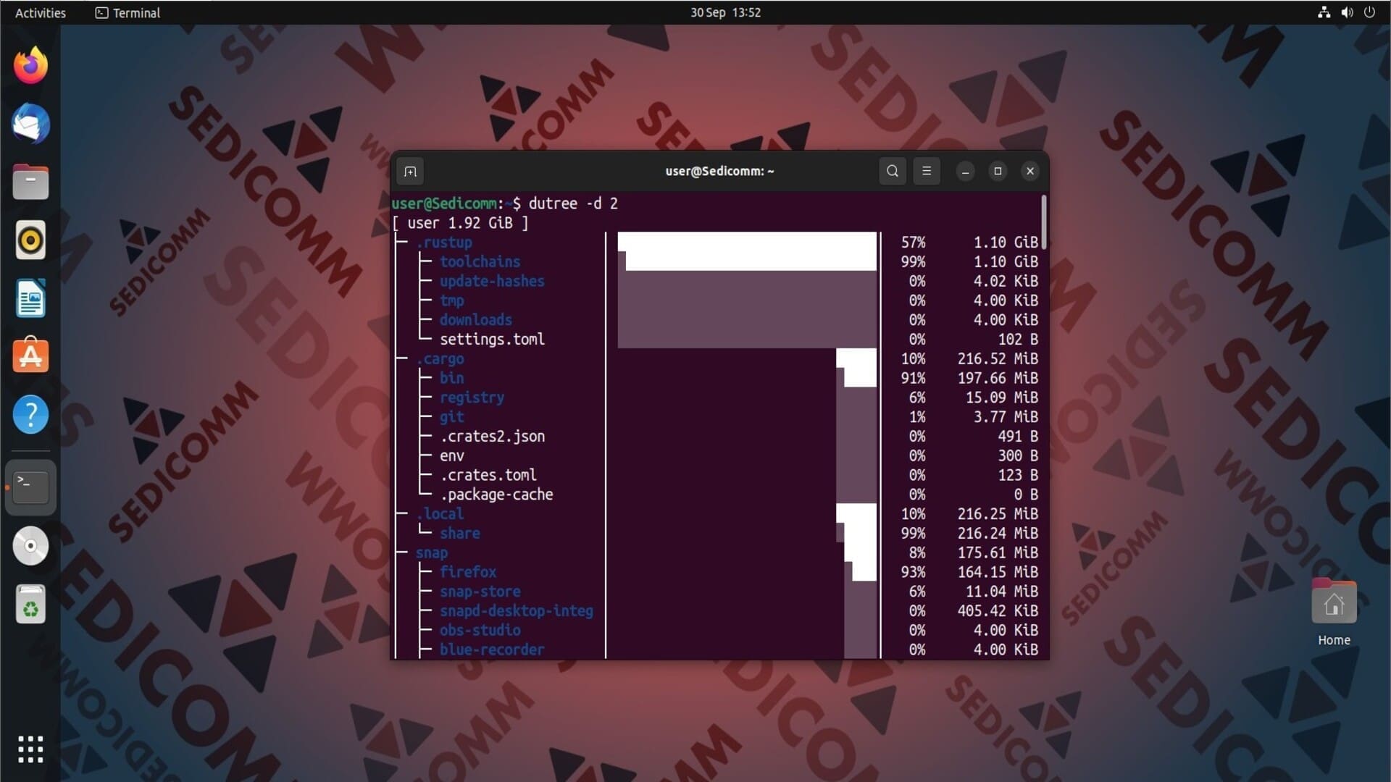Click the 'share' entry under .local
Image resolution: width=1391 pixels, height=782 pixels.
[459, 534]
